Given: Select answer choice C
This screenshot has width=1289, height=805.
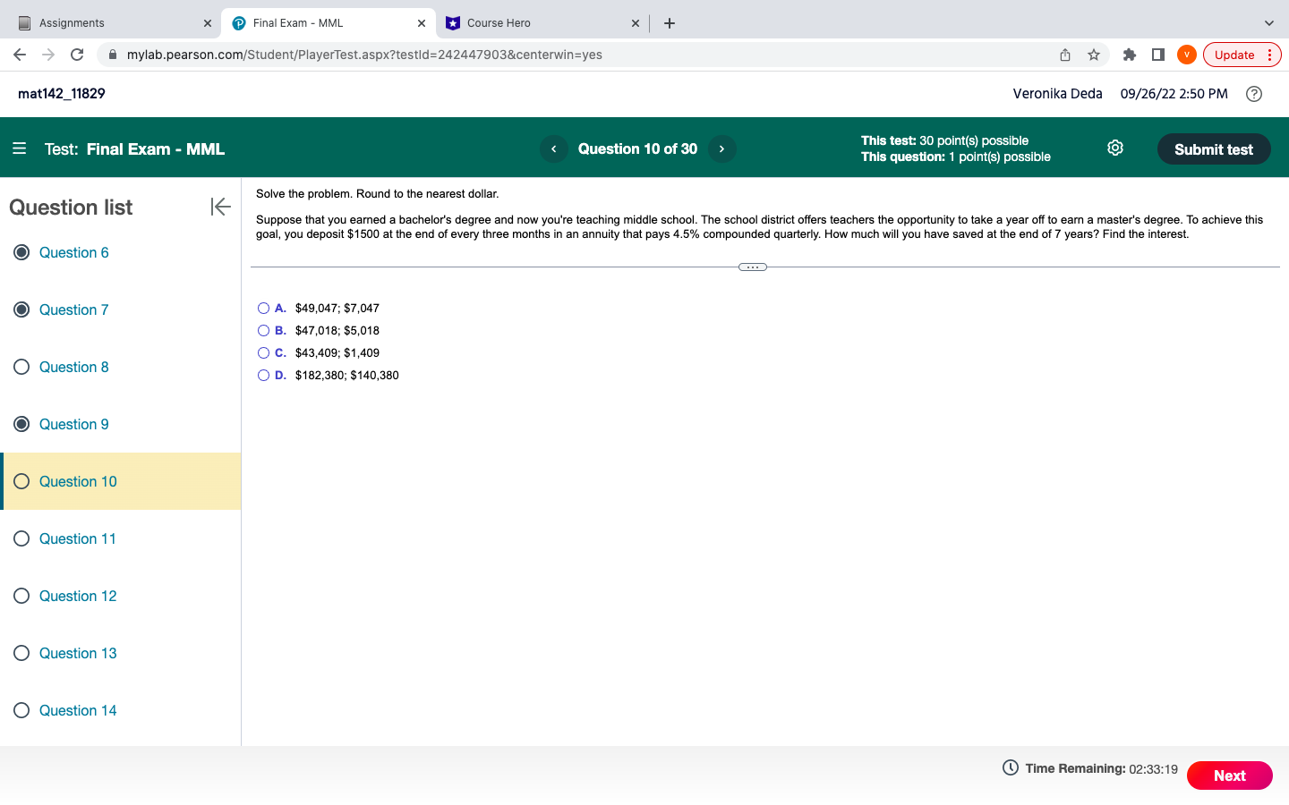Looking at the screenshot, I should [263, 352].
